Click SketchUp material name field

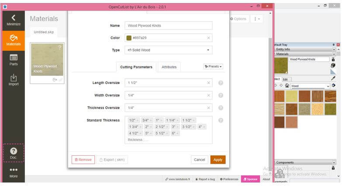click(309, 59)
